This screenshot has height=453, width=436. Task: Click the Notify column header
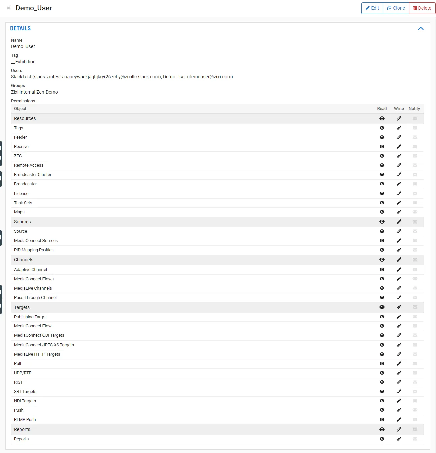(x=414, y=109)
